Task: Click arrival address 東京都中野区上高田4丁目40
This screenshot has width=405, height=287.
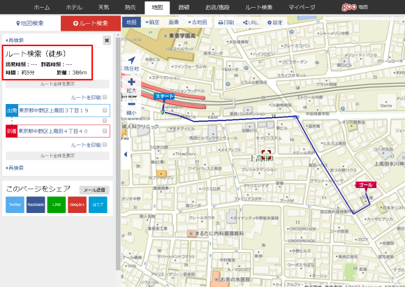Action: 53,131
